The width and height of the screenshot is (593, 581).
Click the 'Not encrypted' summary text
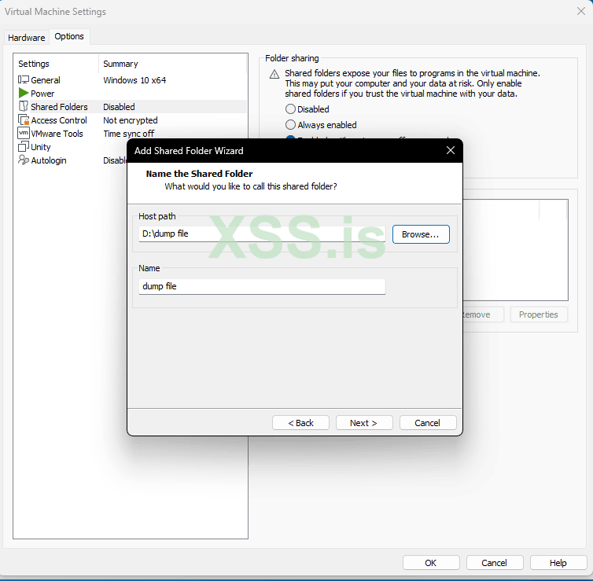pyautogui.click(x=131, y=120)
